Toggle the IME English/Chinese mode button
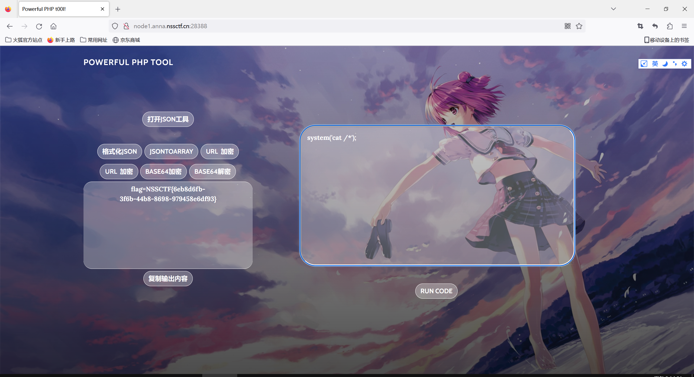This screenshot has height=377, width=694. pyautogui.click(x=655, y=64)
